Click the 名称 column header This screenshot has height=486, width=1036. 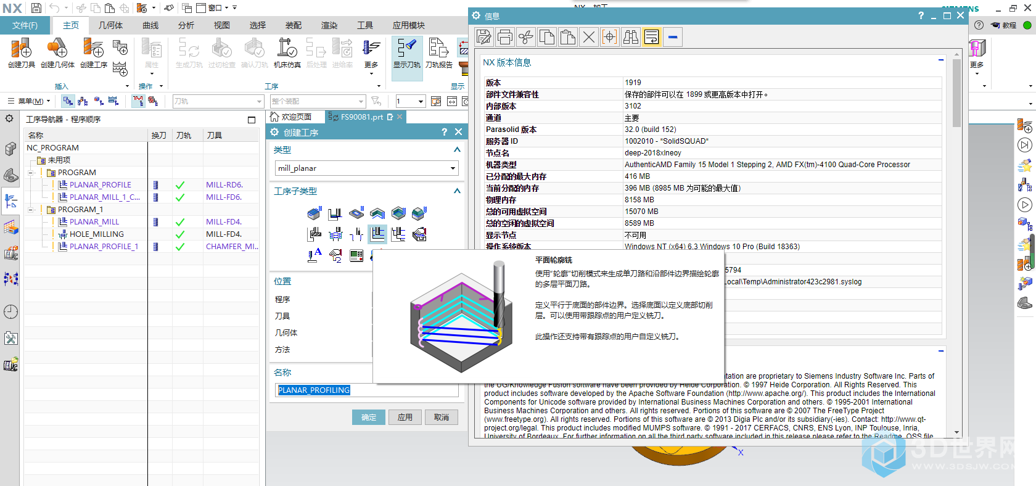86,135
